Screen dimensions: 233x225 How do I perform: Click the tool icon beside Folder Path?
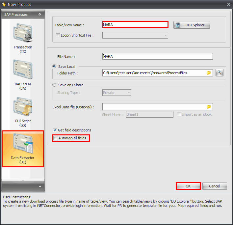pos(220,73)
